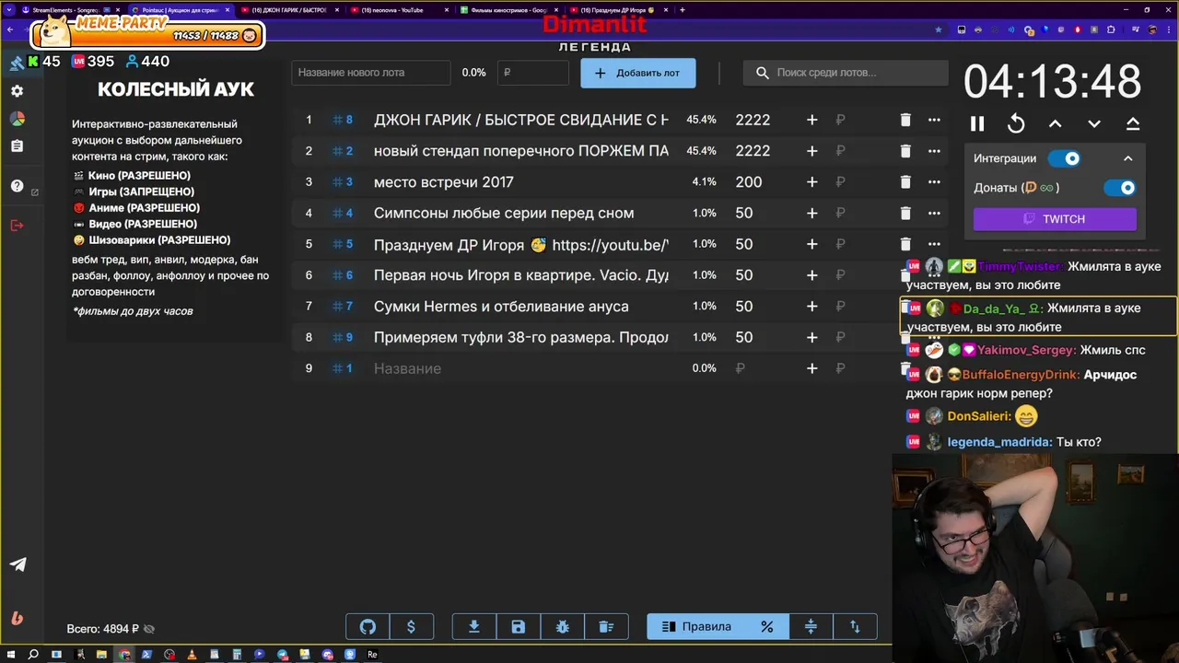Click plus button on the empty Название row
1179x663 pixels.
pos(811,368)
